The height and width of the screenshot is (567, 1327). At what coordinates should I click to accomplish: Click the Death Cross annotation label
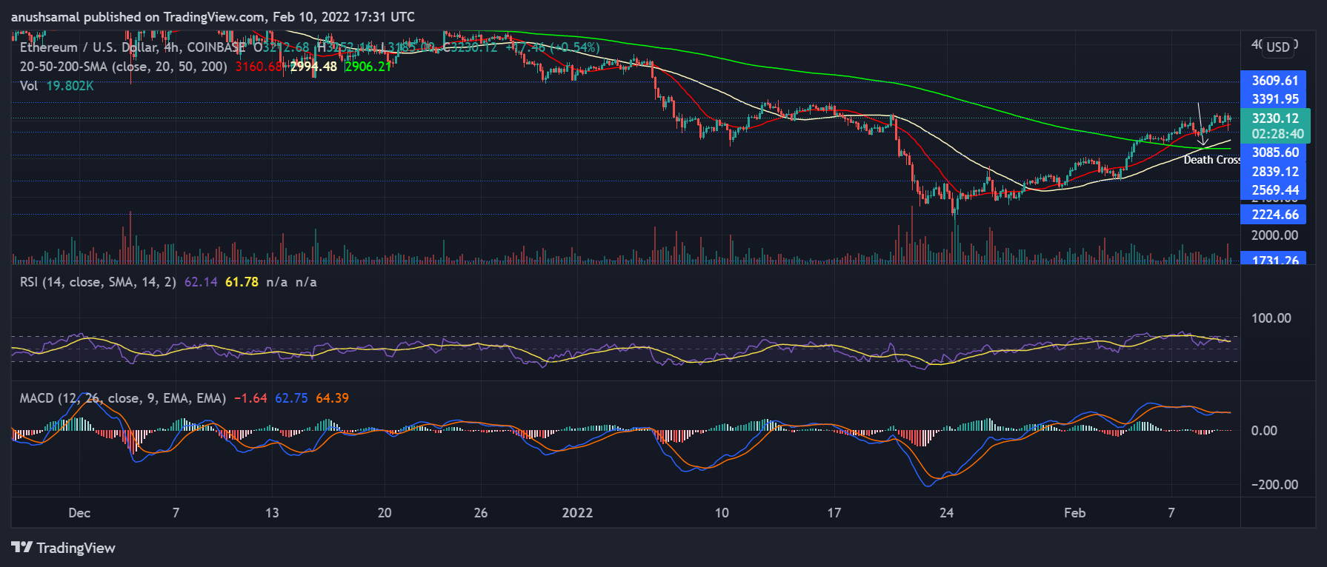coord(1212,160)
